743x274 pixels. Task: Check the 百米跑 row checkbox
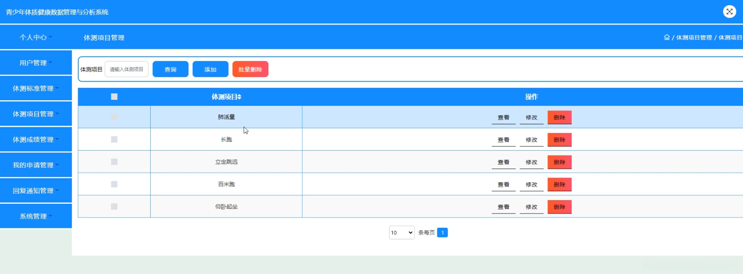pyautogui.click(x=114, y=184)
